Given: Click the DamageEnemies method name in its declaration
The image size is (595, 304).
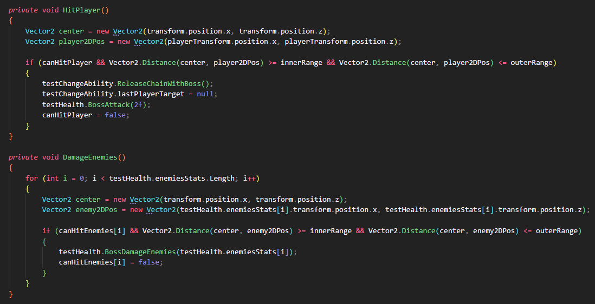Looking at the screenshot, I should 90,157.
